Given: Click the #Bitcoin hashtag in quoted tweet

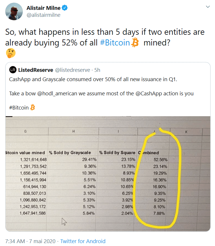Looking at the screenshot, I should click(x=19, y=107).
